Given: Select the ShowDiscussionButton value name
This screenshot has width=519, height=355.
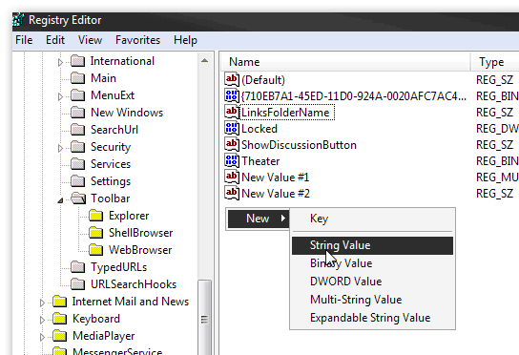Looking at the screenshot, I should point(299,145).
